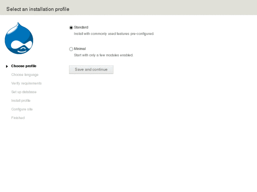Click the 'Install with commonly used features' description
257x192 pixels.
click(114, 34)
